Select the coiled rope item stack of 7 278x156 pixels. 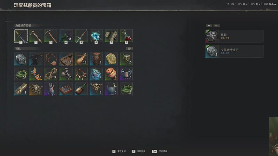[x=51, y=74]
